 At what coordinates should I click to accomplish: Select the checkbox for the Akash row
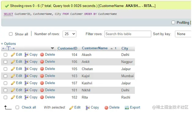click(x=6, y=55)
